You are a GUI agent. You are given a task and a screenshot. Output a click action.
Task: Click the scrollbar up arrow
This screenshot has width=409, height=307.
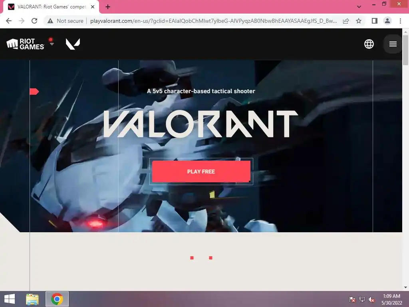click(405, 32)
